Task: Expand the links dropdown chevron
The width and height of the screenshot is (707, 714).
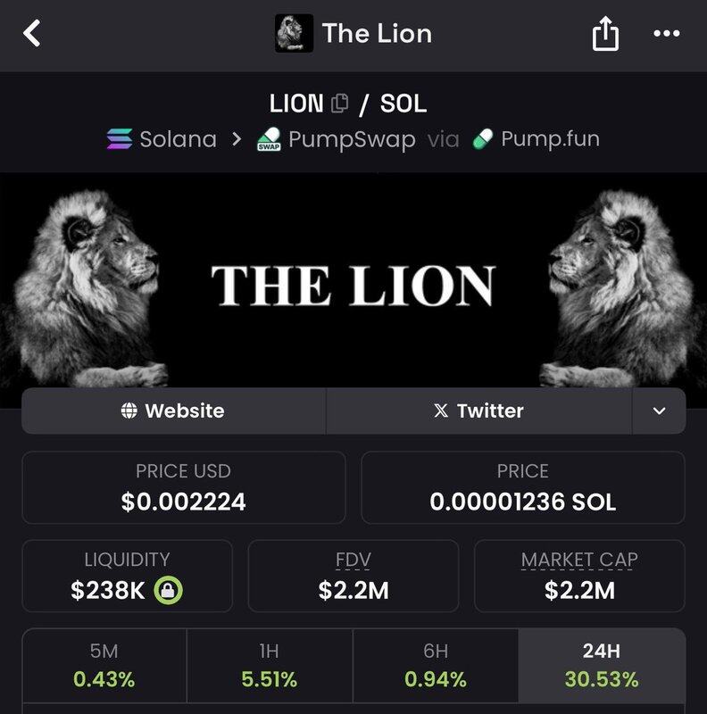Action: click(x=659, y=411)
